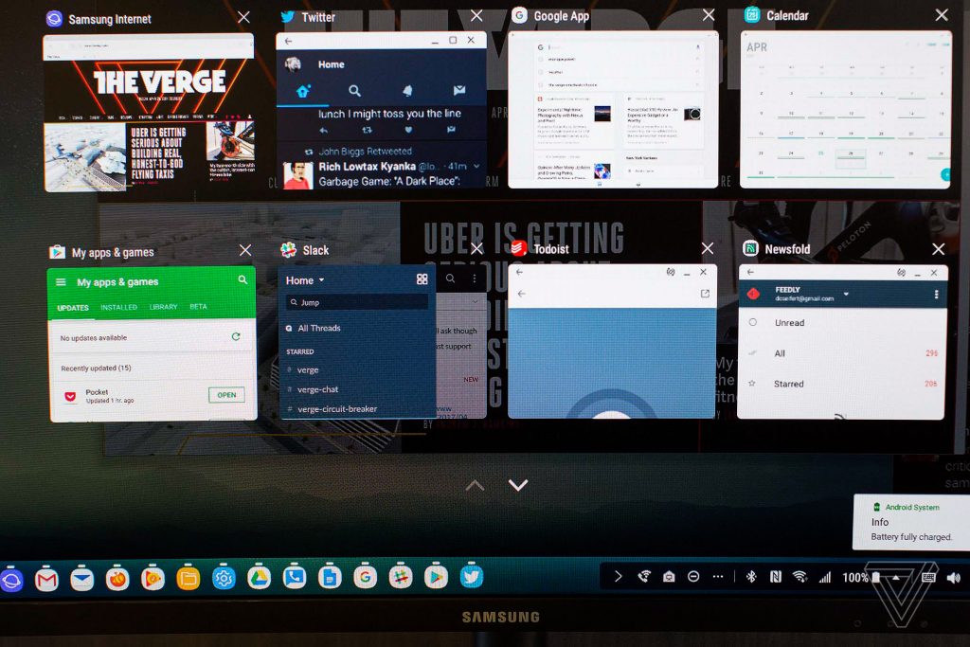Open Samsung Internet from the taskbar

click(x=11, y=580)
